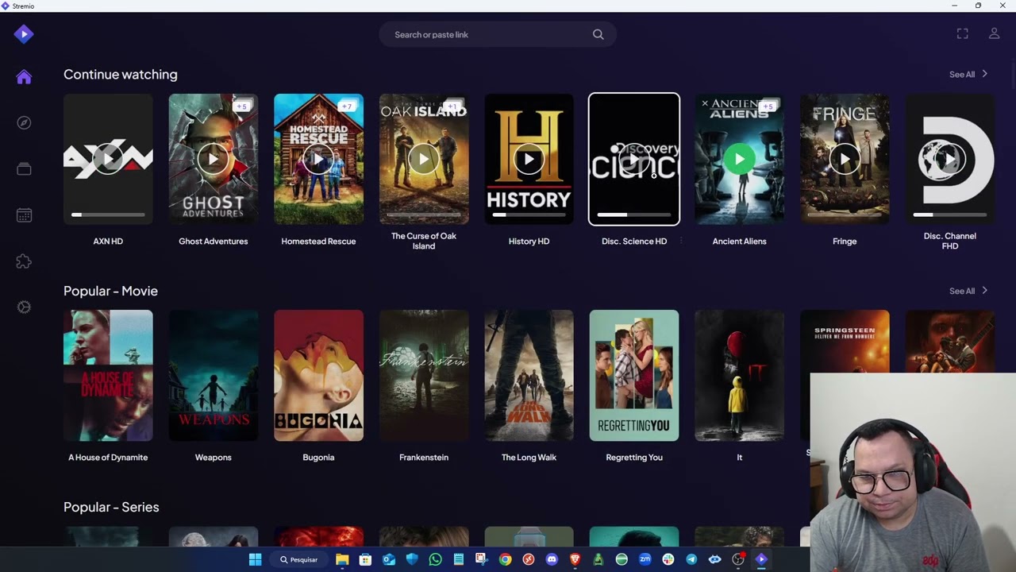Click Disc. Science HD watch progress bar

(x=634, y=214)
